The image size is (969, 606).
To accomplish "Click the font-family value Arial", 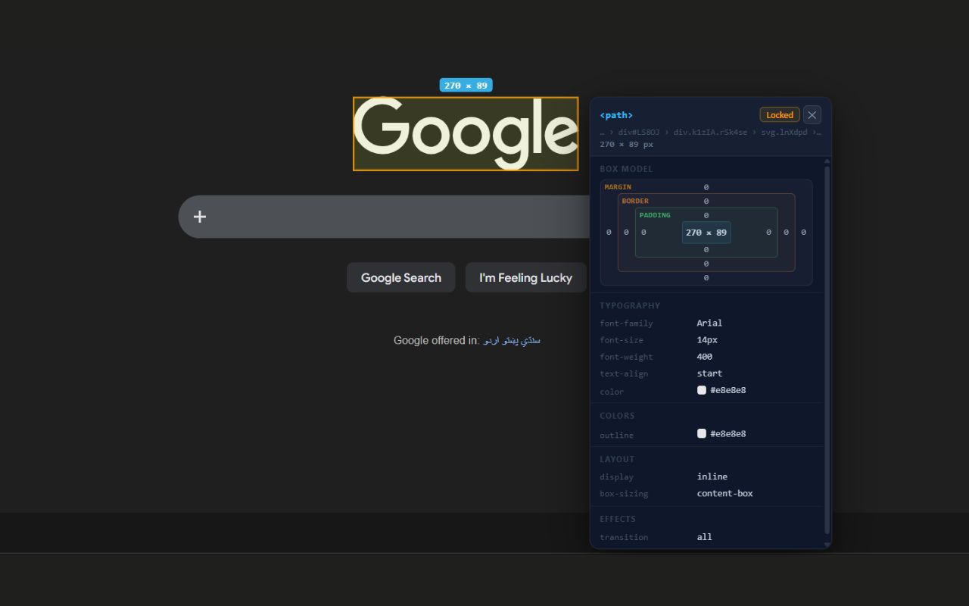I will 709,323.
